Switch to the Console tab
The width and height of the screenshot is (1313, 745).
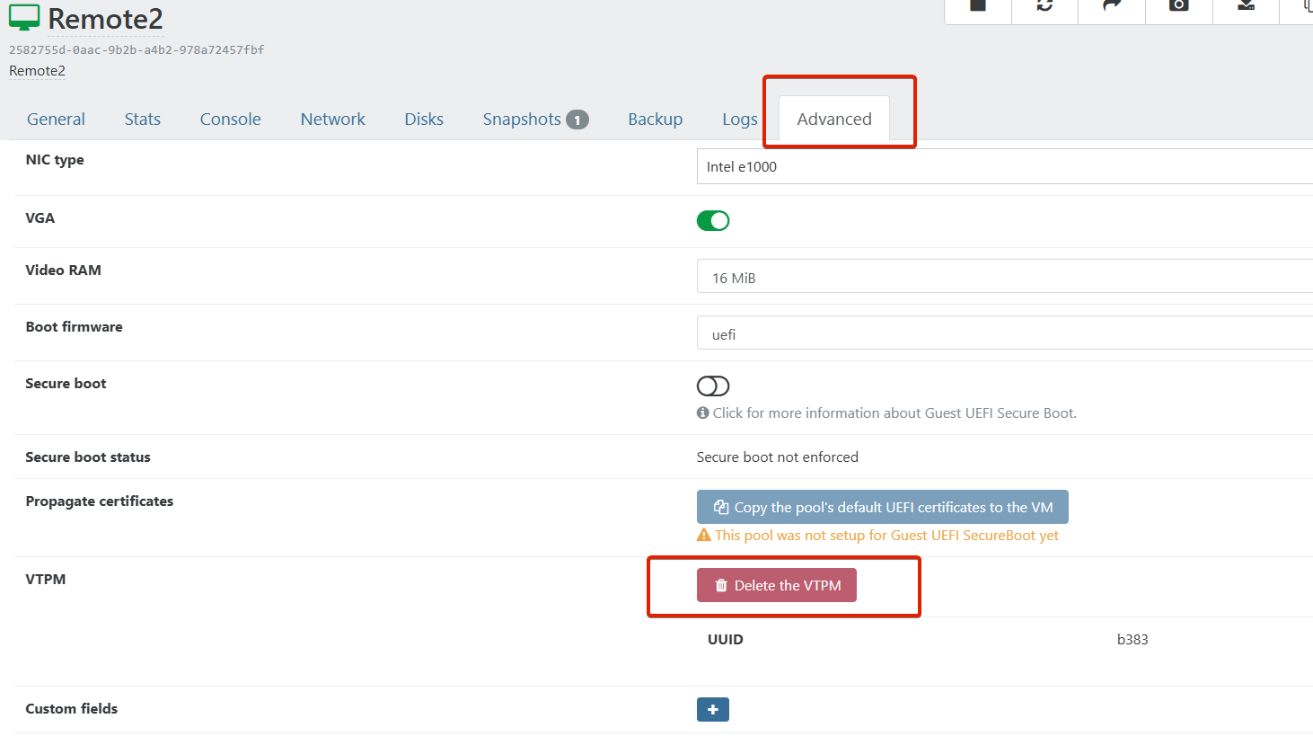(x=230, y=120)
